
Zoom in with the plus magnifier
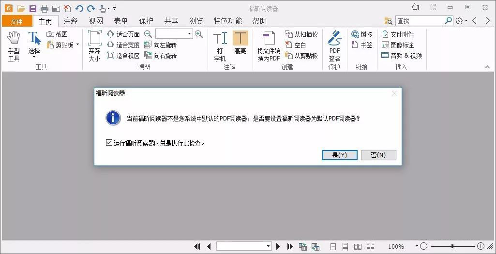click(199, 34)
